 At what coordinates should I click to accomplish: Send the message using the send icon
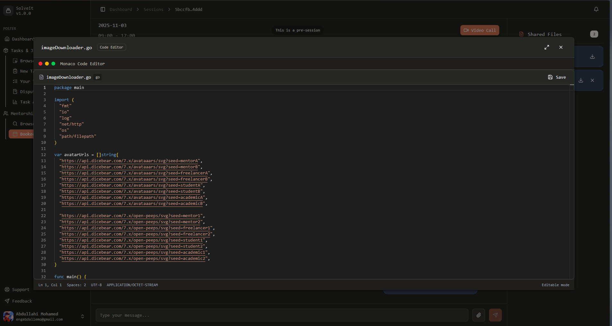click(x=495, y=315)
